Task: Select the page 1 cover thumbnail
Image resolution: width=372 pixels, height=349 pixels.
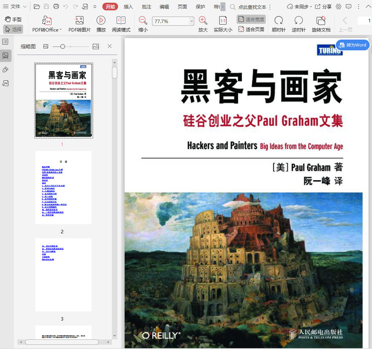Action: (x=63, y=101)
